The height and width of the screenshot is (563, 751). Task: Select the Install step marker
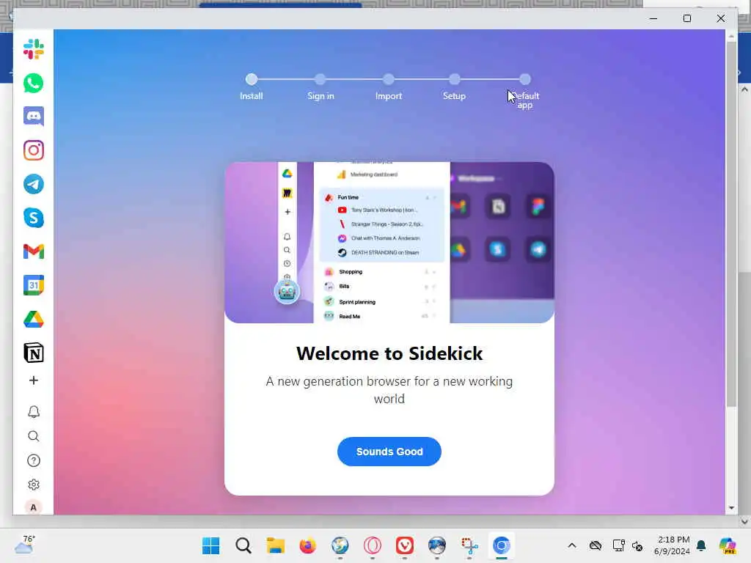pyautogui.click(x=252, y=79)
